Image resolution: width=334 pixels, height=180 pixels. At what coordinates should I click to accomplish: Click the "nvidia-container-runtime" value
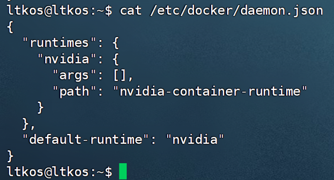pos(210,91)
